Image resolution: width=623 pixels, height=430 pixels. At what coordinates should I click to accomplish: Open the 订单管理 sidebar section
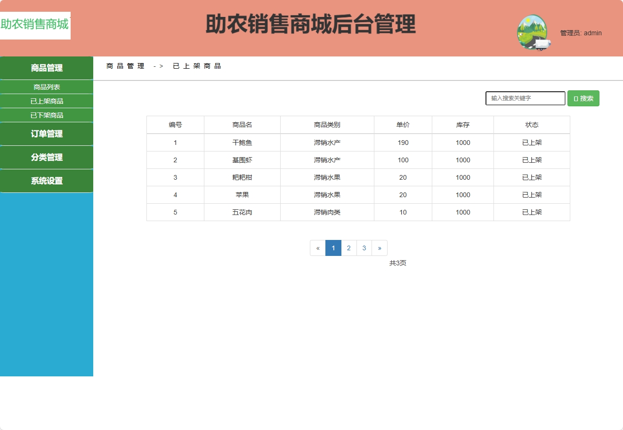click(47, 134)
